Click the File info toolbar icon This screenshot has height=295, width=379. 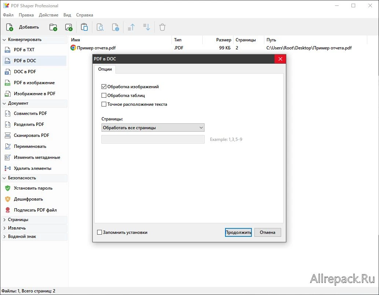tap(115, 27)
